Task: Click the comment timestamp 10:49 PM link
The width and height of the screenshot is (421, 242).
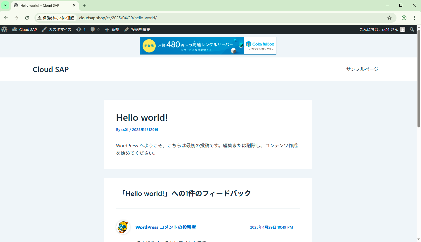Action: click(x=271, y=227)
